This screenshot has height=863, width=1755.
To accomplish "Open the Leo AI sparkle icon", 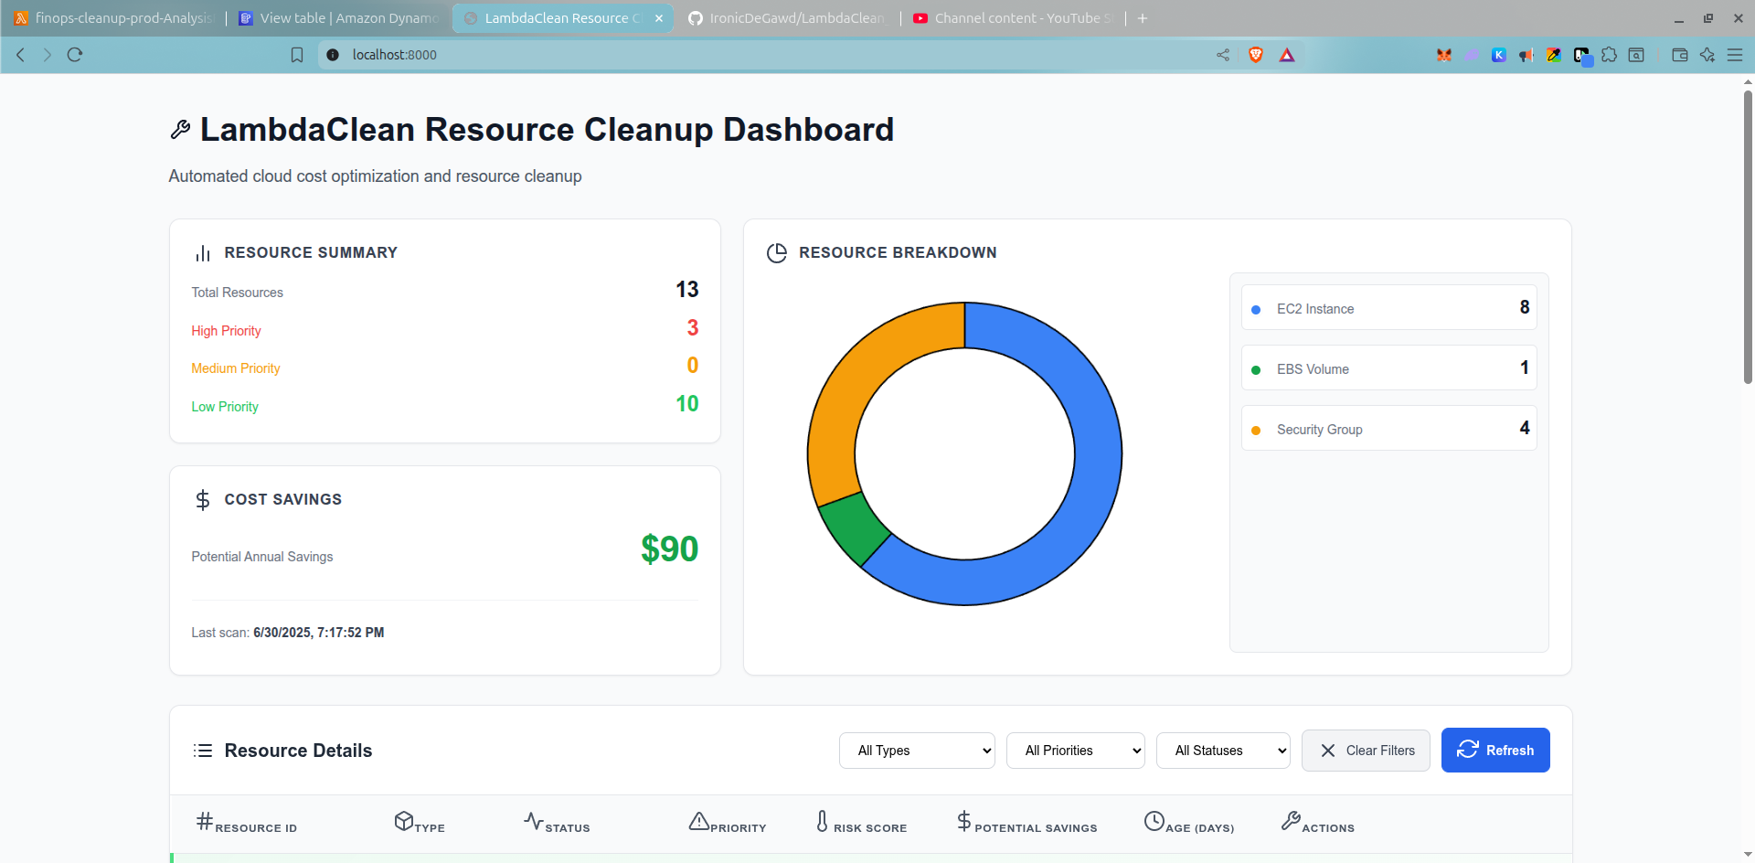I will point(1707,55).
